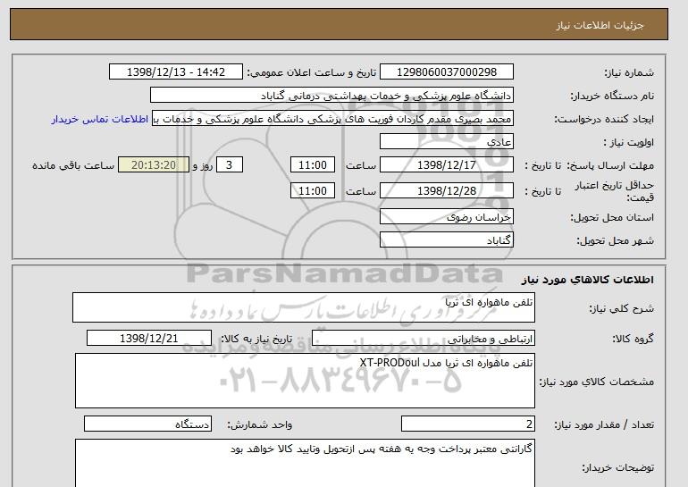The width and height of the screenshot is (688, 487).
Task: Click the label شهر محل تحویل
Action: click(615, 240)
